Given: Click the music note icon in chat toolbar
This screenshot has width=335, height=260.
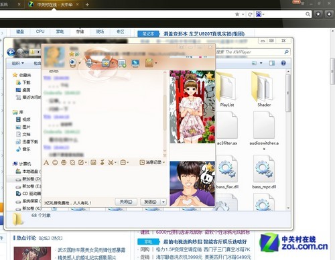Looking at the screenshot, I should (x=103, y=162).
